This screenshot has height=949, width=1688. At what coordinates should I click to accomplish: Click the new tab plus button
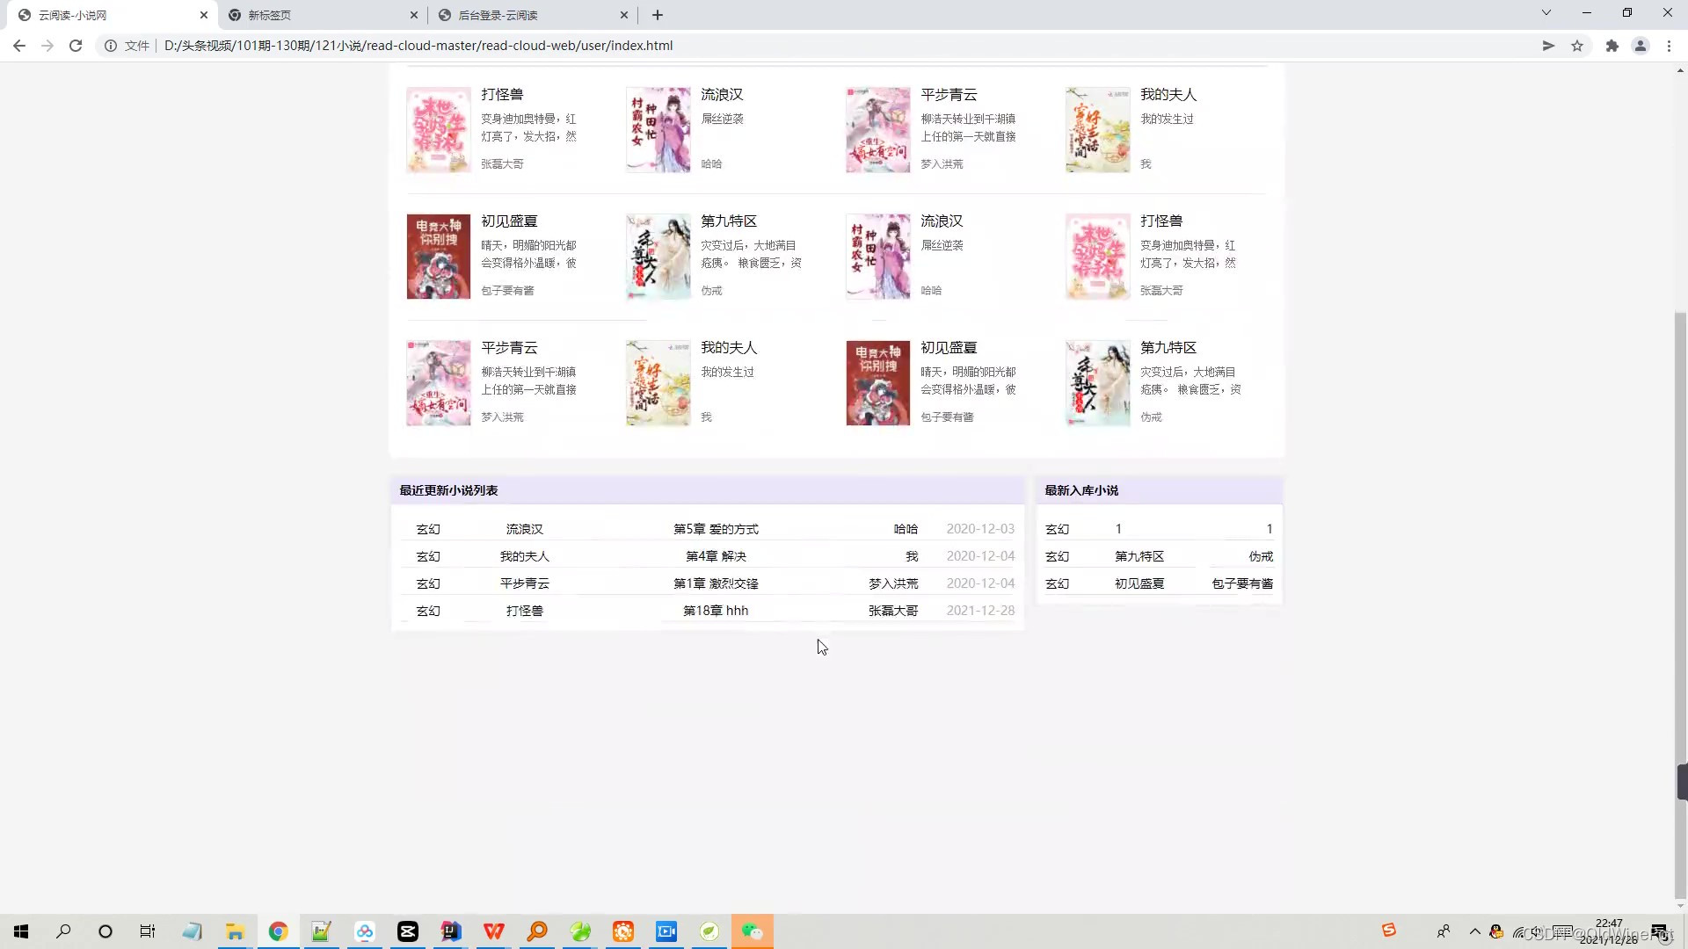point(658,15)
